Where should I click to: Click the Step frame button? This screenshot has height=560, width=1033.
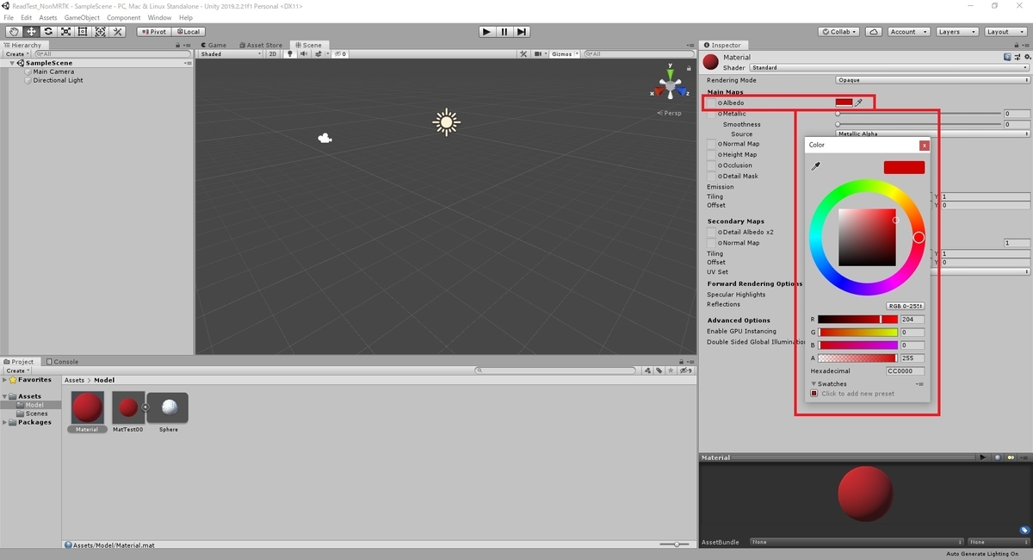click(x=522, y=32)
